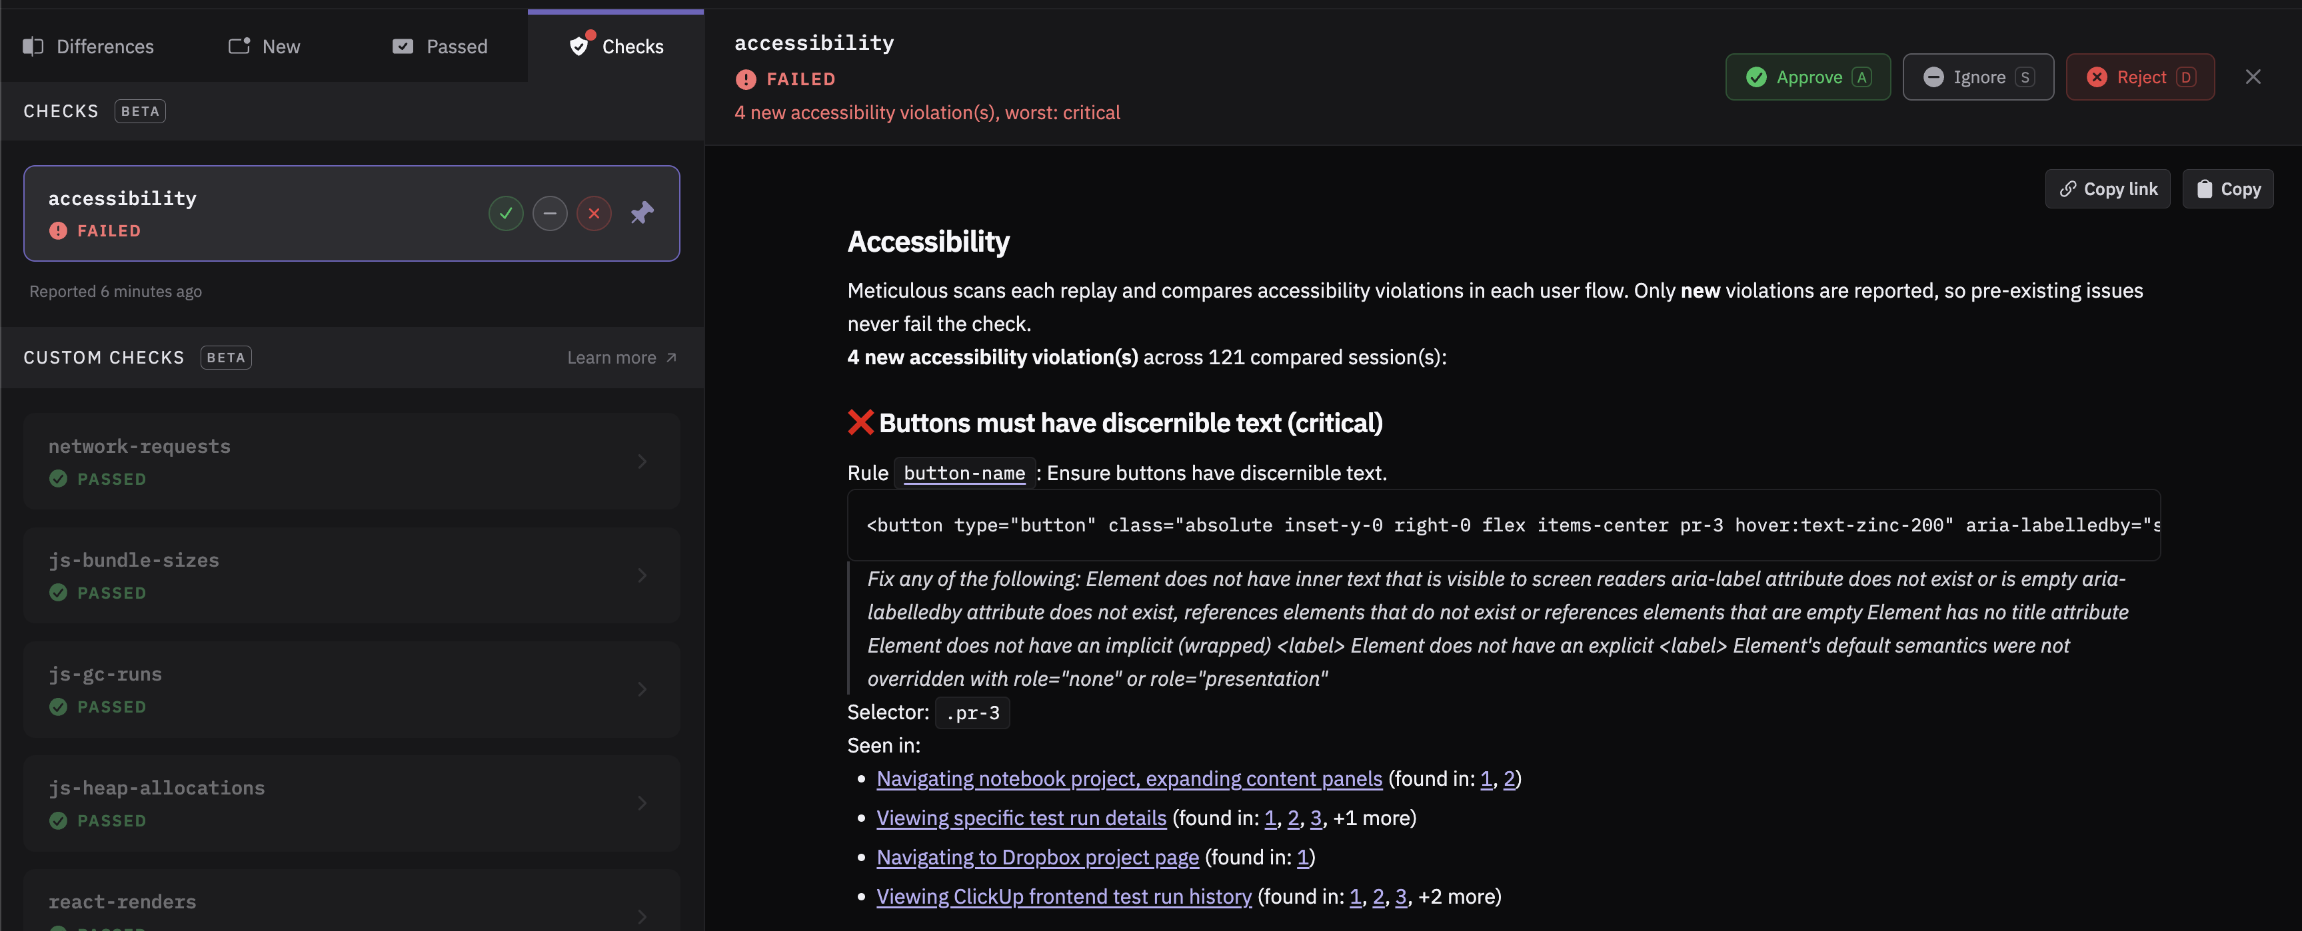Screen dimensions: 2302x931
Task: Copy link to this check result
Action: click(x=2107, y=189)
